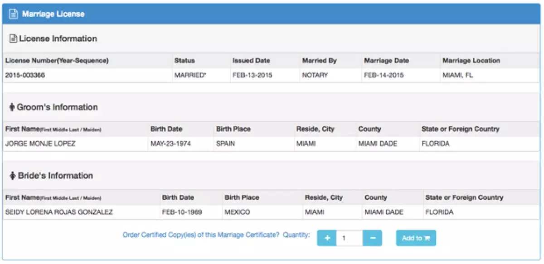This screenshot has height=264, width=544.
Task: Select bride name SEIDY LORENA ROJAS GONZALEZ
Action: 58,212
